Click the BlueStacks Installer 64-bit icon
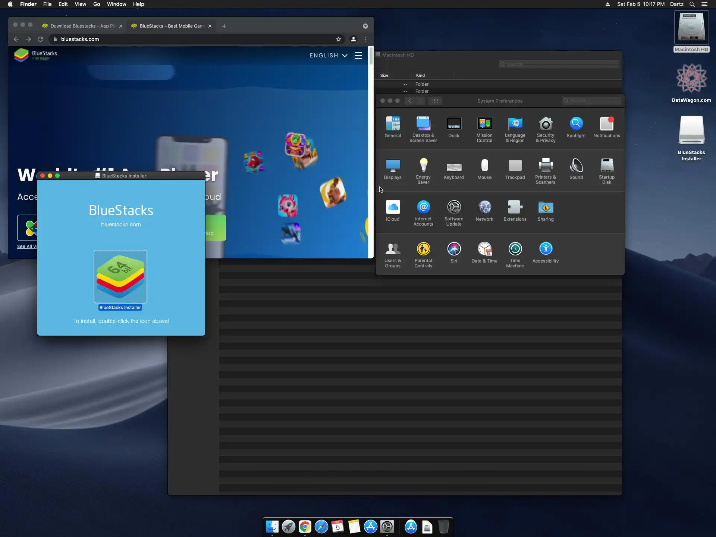 coord(120,276)
